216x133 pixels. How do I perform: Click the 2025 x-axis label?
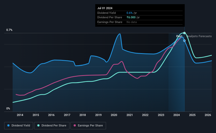coord(192,115)
